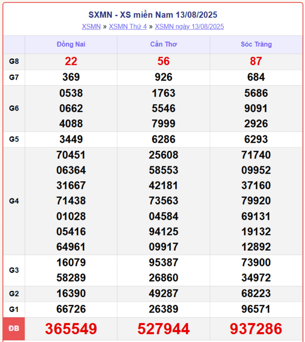
Task: Click G6 result 7999
Action: [164, 124]
